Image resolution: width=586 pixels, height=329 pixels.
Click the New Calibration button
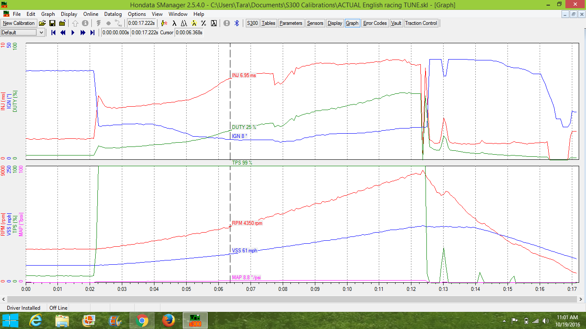pos(18,23)
